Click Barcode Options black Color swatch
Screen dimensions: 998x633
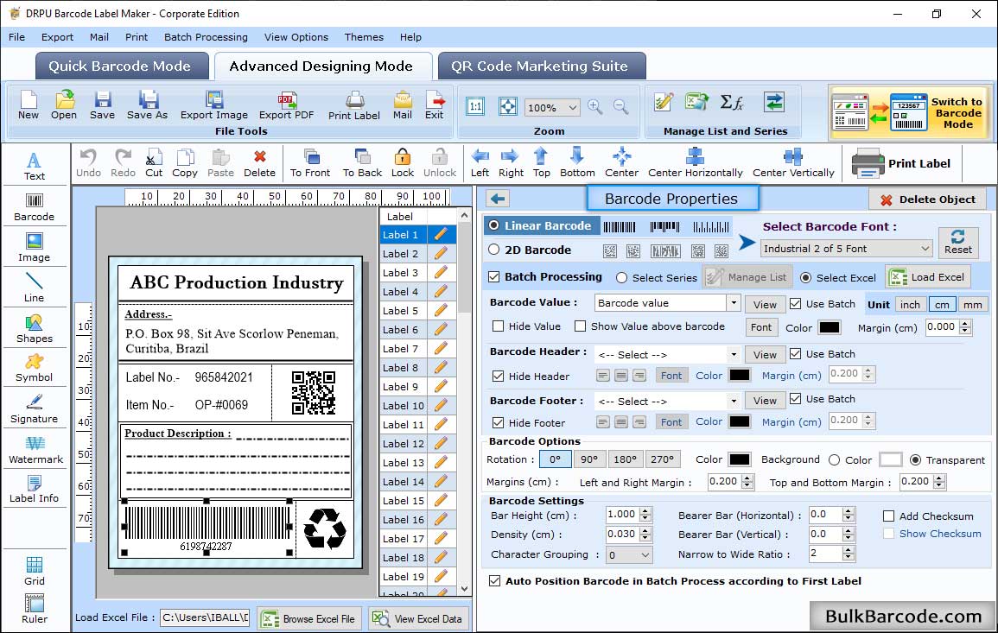(739, 459)
